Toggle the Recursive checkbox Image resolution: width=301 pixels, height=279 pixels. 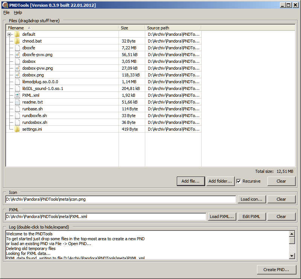click(239, 181)
